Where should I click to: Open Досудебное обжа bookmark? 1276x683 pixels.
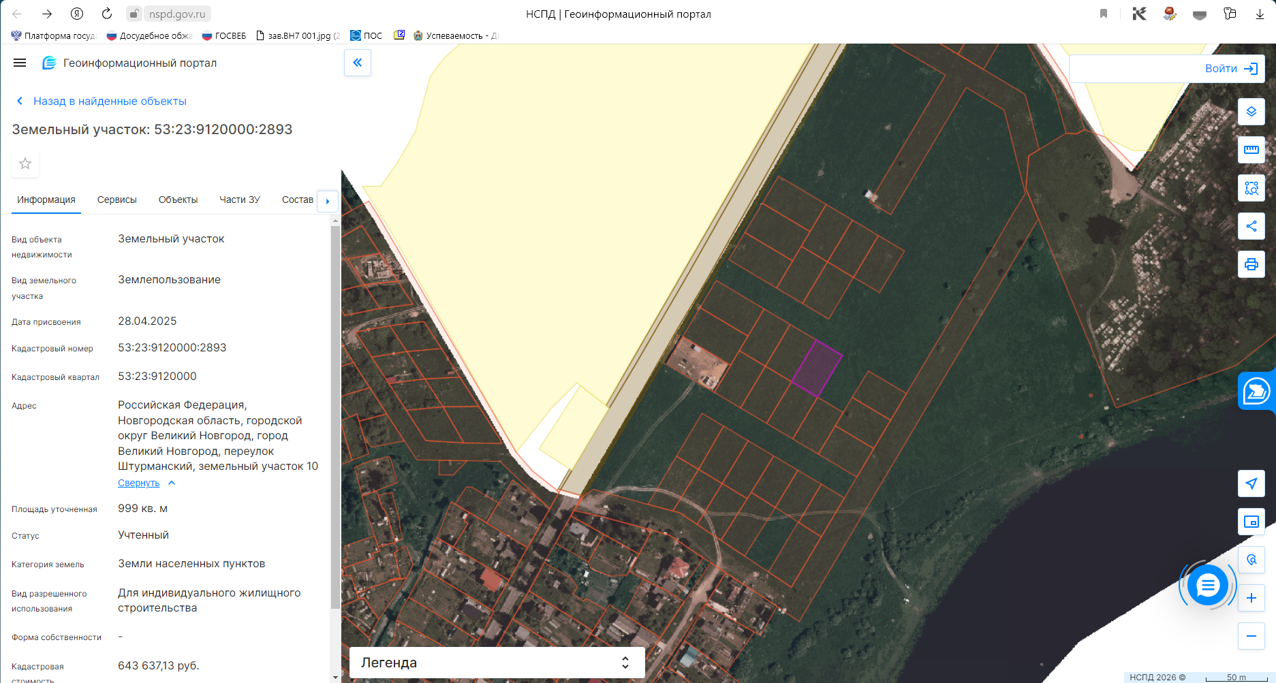(150, 35)
